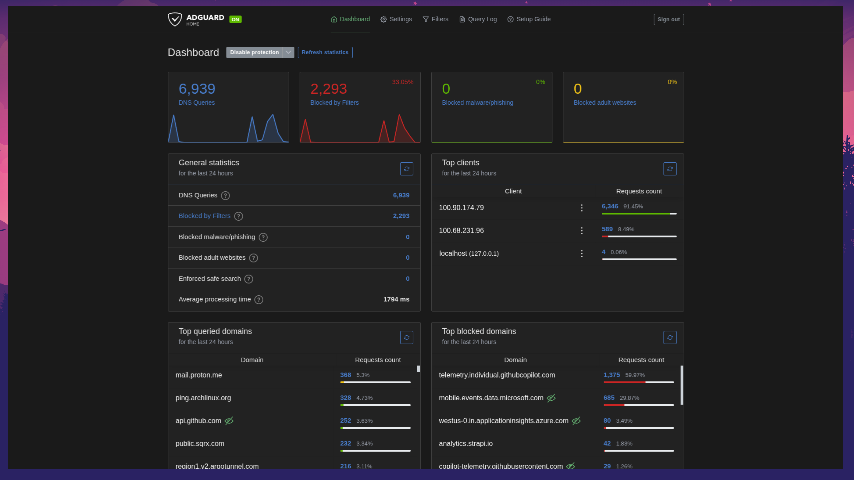Open Blocked by Filters link in red card
This screenshot has width=854, height=480.
(x=334, y=103)
